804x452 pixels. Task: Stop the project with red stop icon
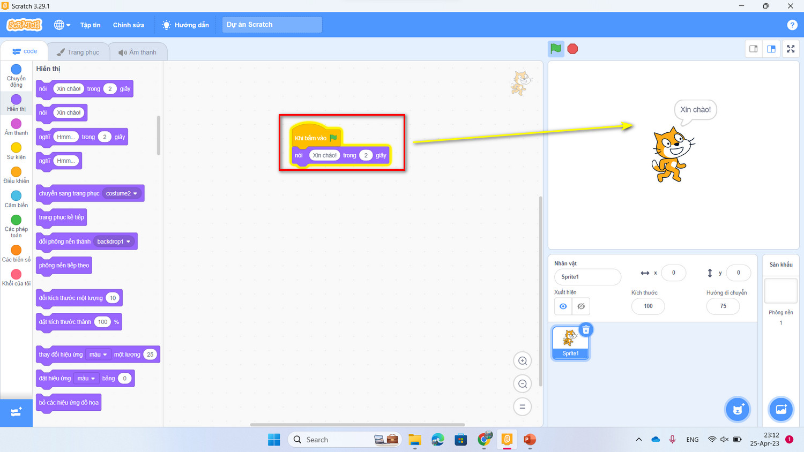(x=572, y=49)
